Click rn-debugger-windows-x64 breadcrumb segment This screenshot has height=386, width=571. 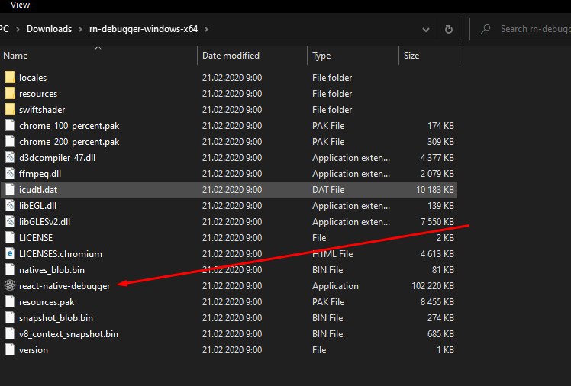[144, 29]
